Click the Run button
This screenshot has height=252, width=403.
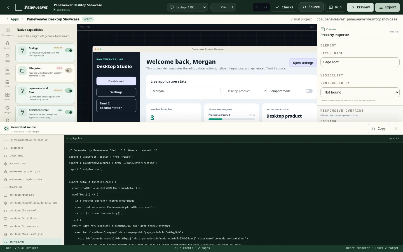335,7
